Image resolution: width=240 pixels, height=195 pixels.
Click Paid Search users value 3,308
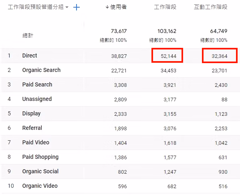click(121, 85)
